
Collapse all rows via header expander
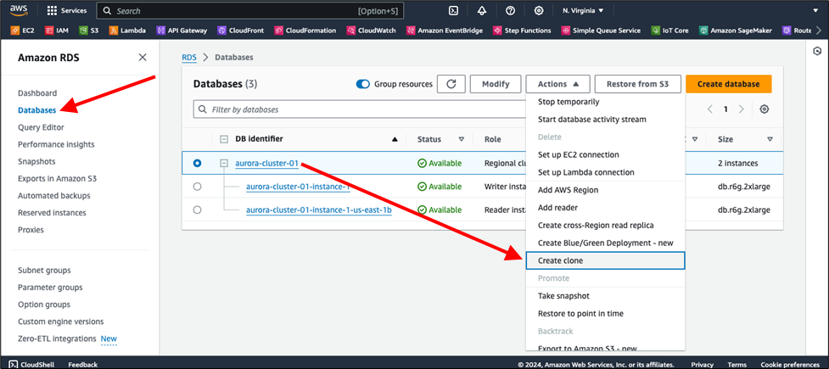tap(224, 140)
